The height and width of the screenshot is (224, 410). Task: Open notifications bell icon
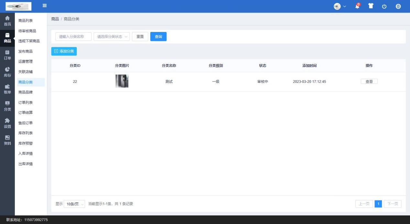click(x=357, y=6)
